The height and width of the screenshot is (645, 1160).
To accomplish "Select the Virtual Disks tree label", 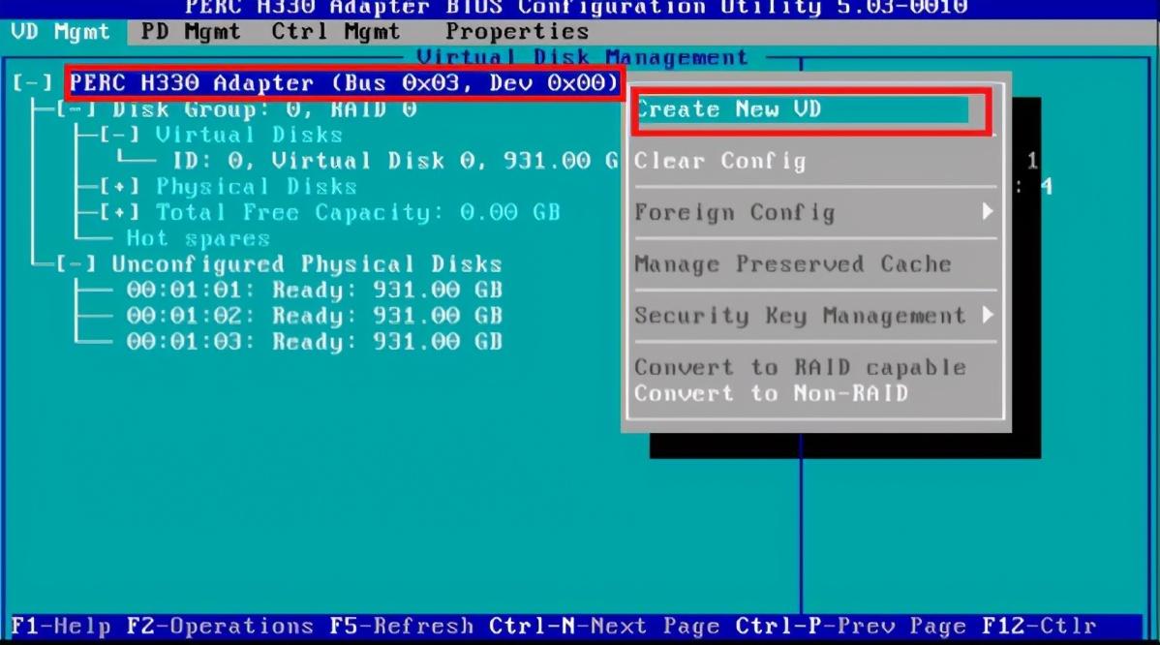I will click(249, 136).
